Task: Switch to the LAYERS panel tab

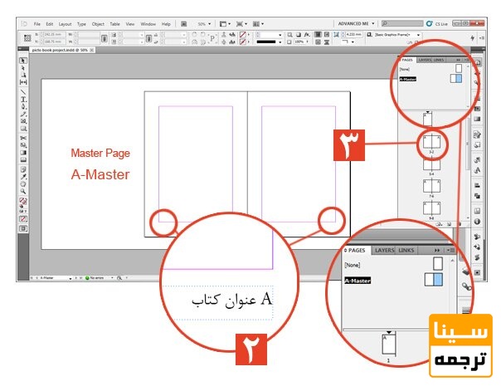Action: pos(425,60)
